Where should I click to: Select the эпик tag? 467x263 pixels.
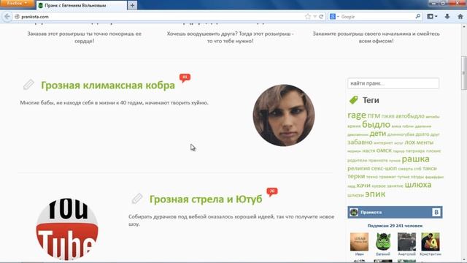pos(375,194)
